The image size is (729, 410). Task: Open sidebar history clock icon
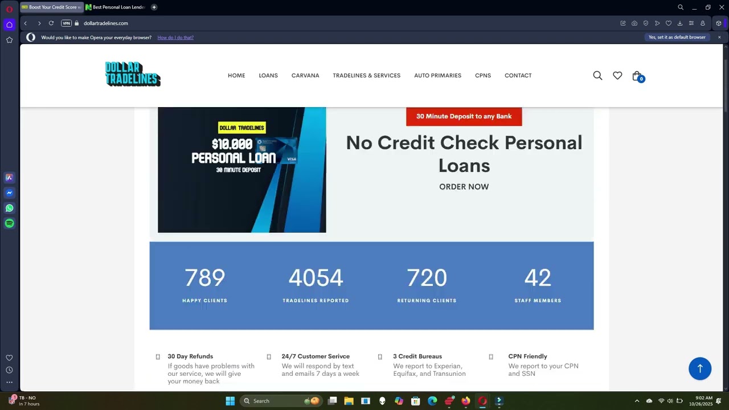(x=9, y=370)
